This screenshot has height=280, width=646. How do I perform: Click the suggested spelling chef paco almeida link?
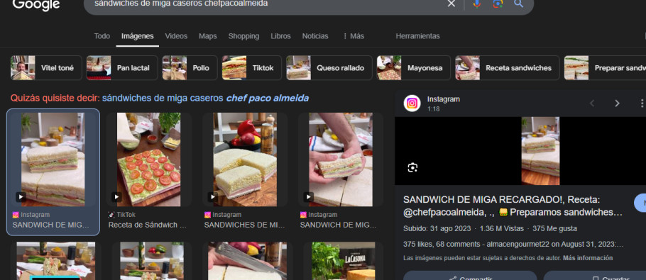205,99
